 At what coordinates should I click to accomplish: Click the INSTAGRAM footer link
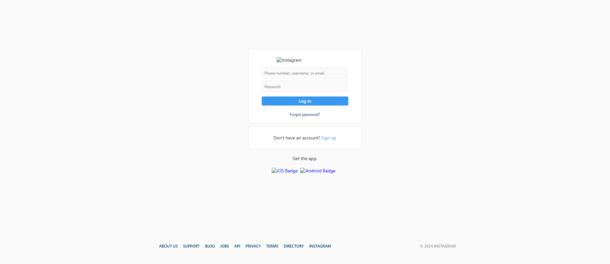(320, 246)
